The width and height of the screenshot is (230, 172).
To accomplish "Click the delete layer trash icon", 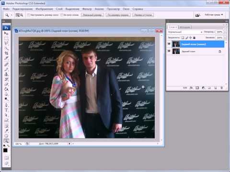I will (221, 88).
